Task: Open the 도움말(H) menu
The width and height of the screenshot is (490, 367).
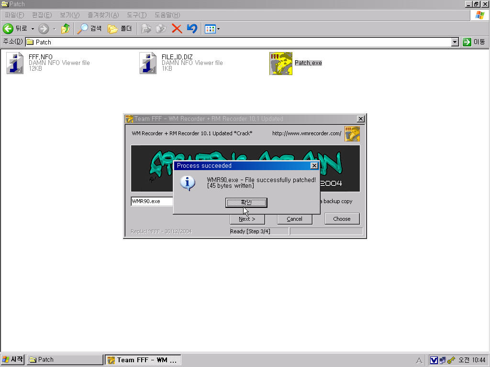Action: click(167, 15)
